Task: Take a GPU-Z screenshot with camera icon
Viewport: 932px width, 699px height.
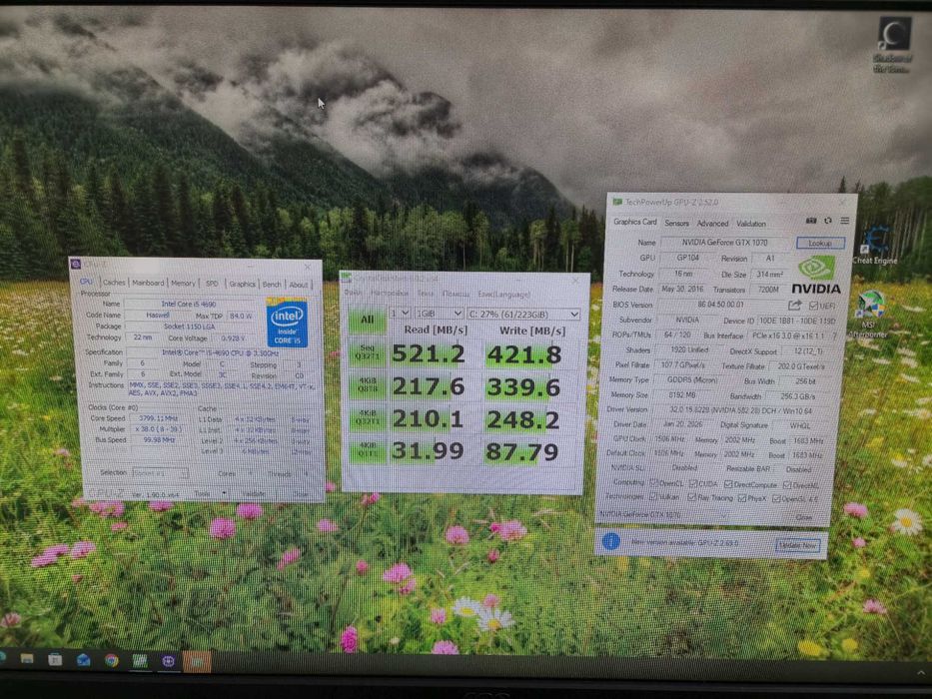Action: pyautogui.click(x=811, y=221)
